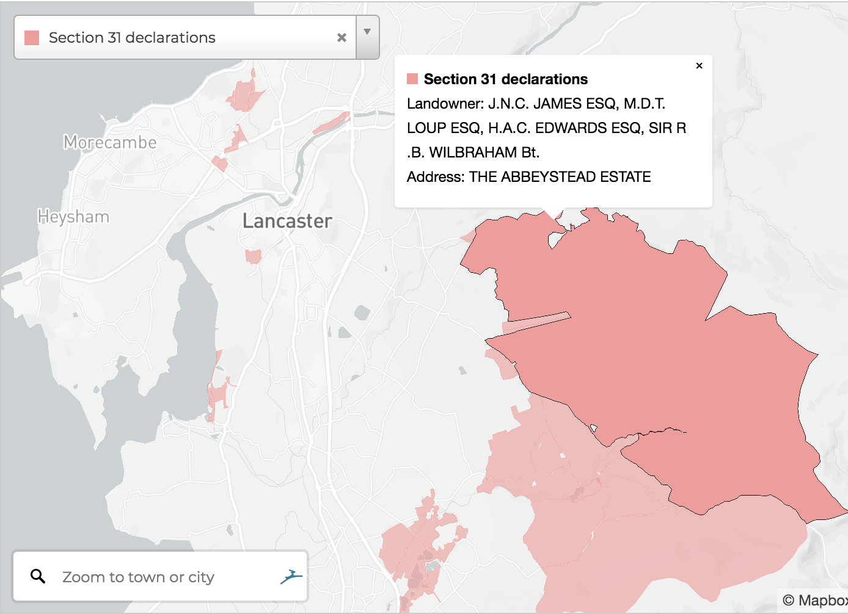This screenshot has width=848, height=614.
Task: Open the Mapbox attribution link
Action: pos(819,601)
